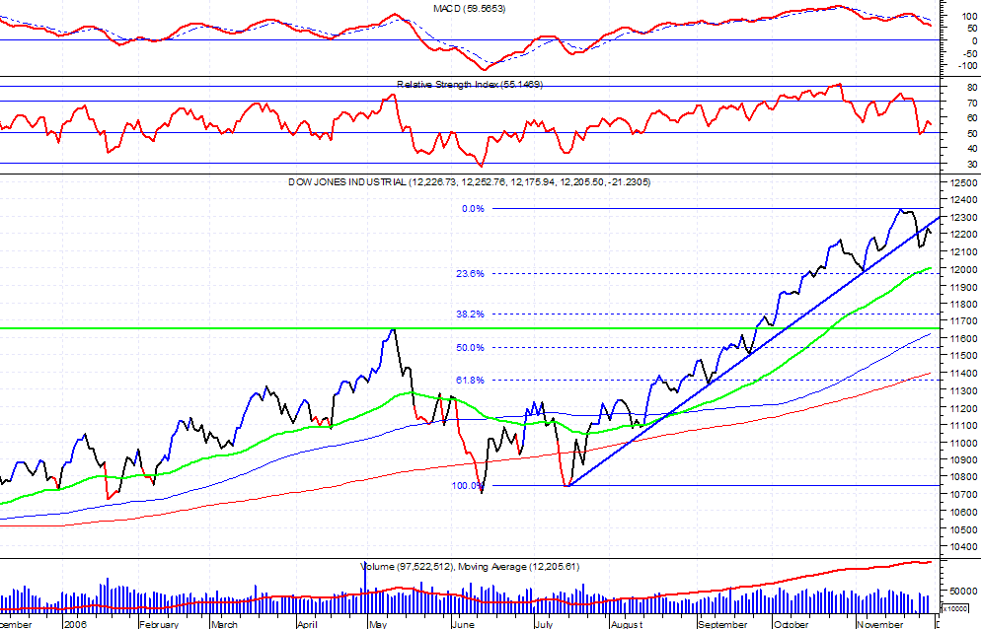The width and height of the screenshot is (981, 629).
Task: Select the 11300 price axis label
Action: point(962,390)
